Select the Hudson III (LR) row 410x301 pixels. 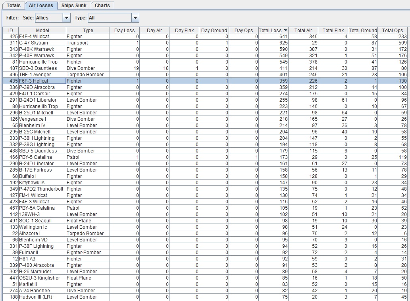(205, 297)
